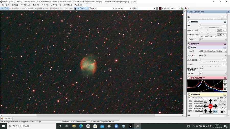
Task: Adjust the ホワイトバランス(R) slider
Action: point(208,30)
